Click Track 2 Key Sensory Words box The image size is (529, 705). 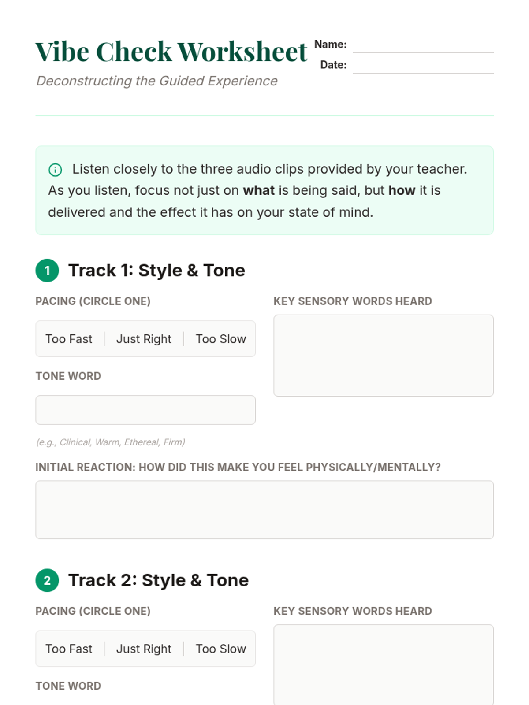(x=383, y=664)
